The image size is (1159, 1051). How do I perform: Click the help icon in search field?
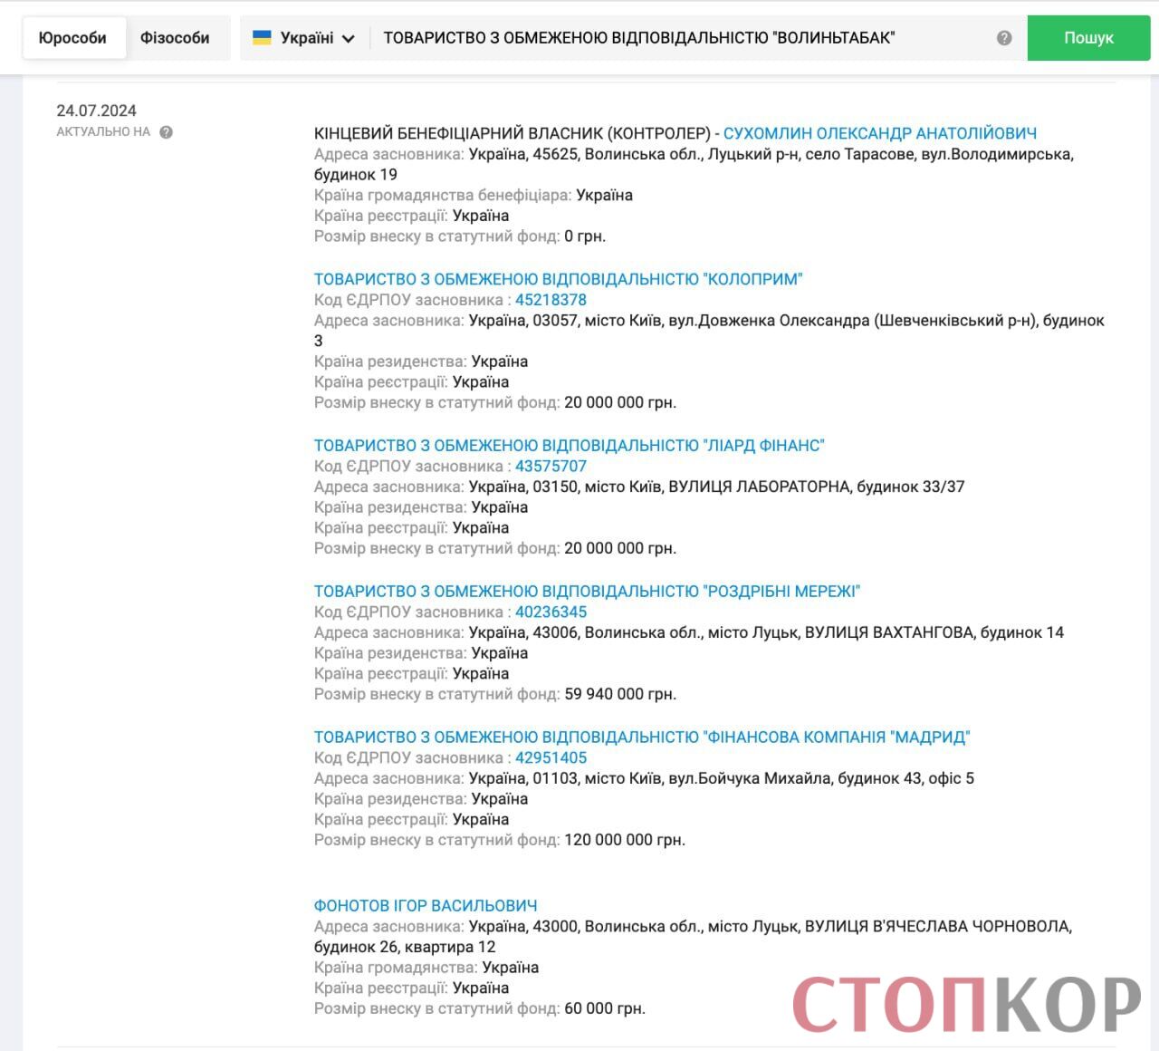[x=1003, y=38]
